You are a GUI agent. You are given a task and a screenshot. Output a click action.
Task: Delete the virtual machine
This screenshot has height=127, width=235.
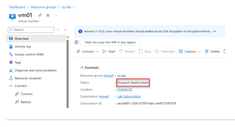pyautogui.click(x=212, y=51)
